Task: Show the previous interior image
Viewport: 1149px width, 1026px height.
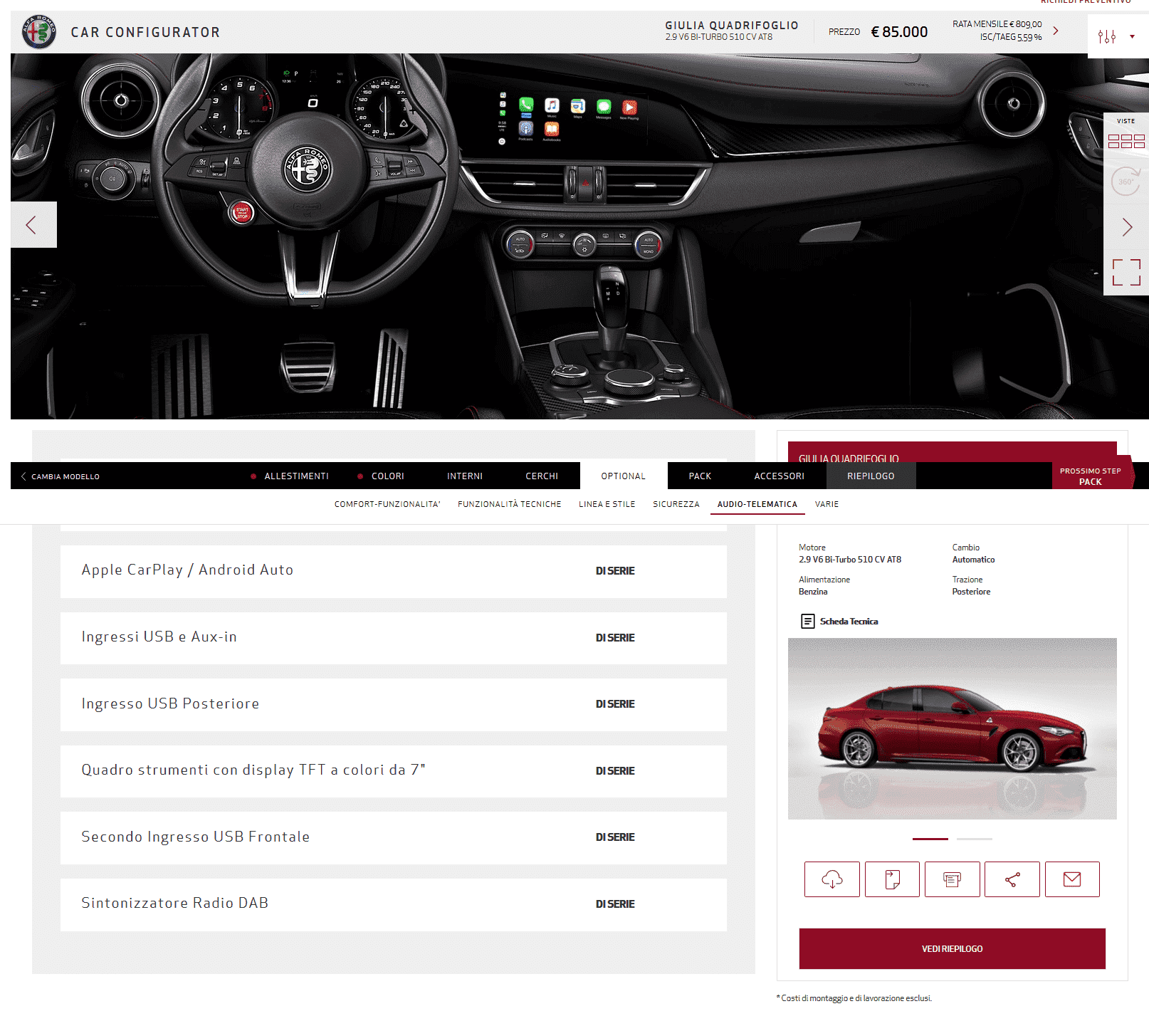Action: 33,225
